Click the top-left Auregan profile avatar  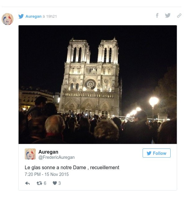click(8, 19)
